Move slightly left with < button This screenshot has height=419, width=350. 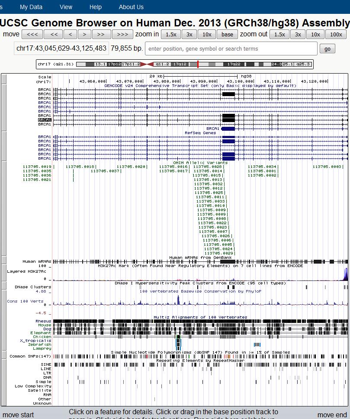71,35
